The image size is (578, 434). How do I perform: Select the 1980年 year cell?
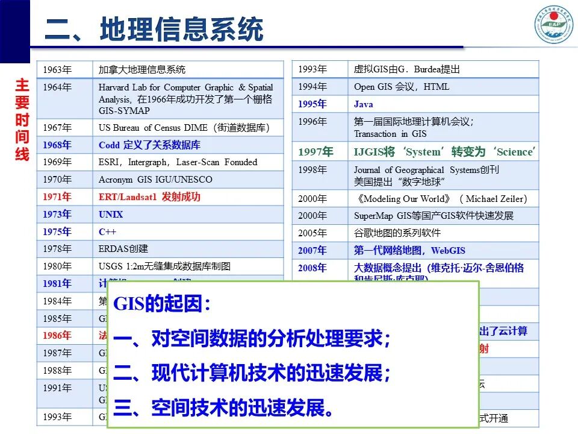64,266
